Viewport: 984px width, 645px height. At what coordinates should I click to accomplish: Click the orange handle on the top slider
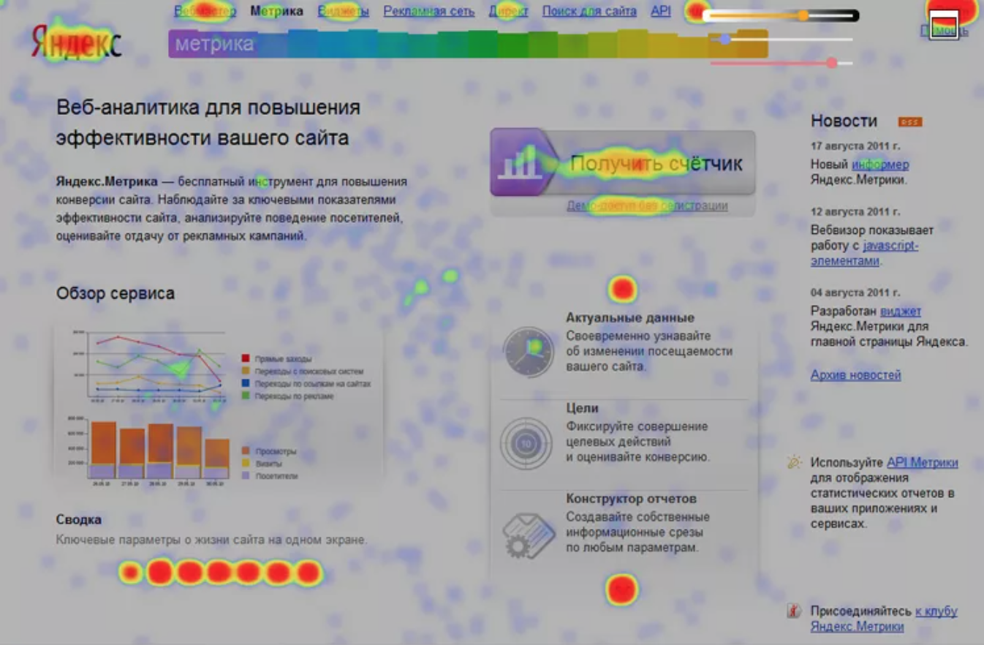803,15
